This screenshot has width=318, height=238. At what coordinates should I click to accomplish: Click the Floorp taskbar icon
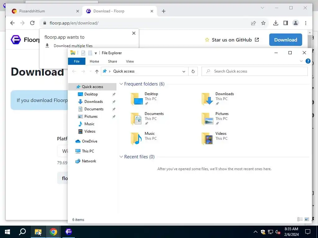(69, 232)
